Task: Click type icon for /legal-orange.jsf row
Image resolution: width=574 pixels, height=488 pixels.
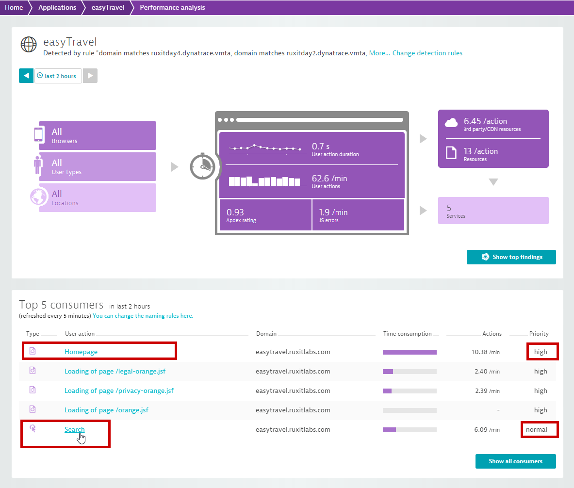Action: pyautogui.click(x=33, y=371)
